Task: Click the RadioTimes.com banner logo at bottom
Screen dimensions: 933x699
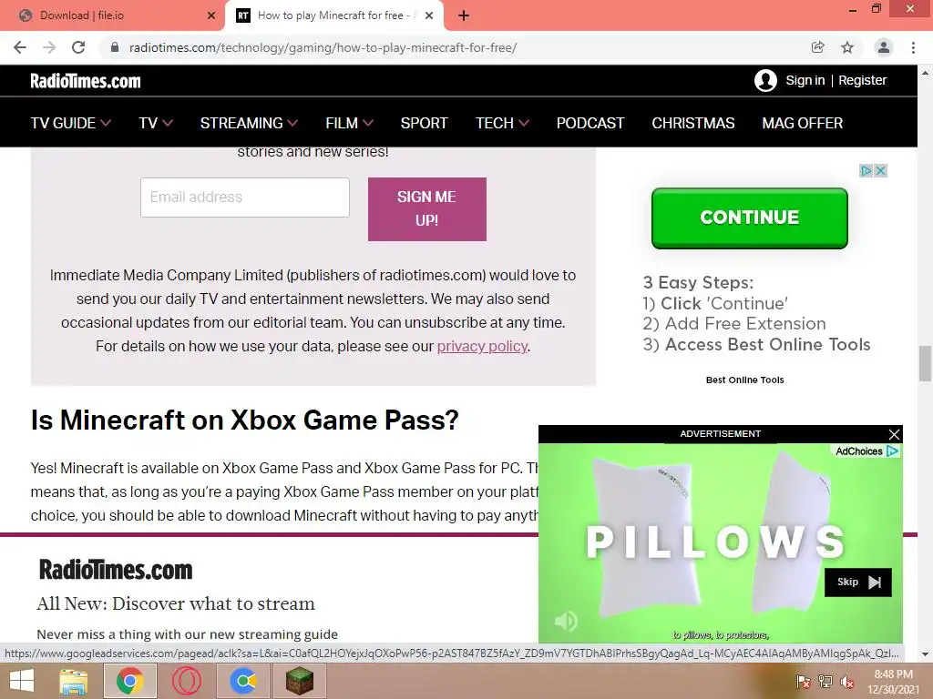Action: coord(116,570)
